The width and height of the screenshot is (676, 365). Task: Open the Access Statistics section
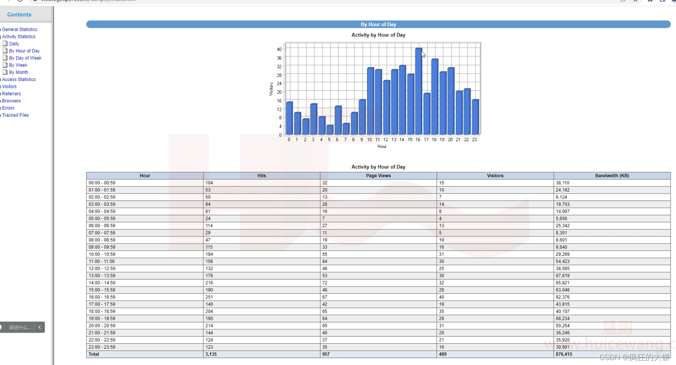pyautogui.click(x=19, y=79)
